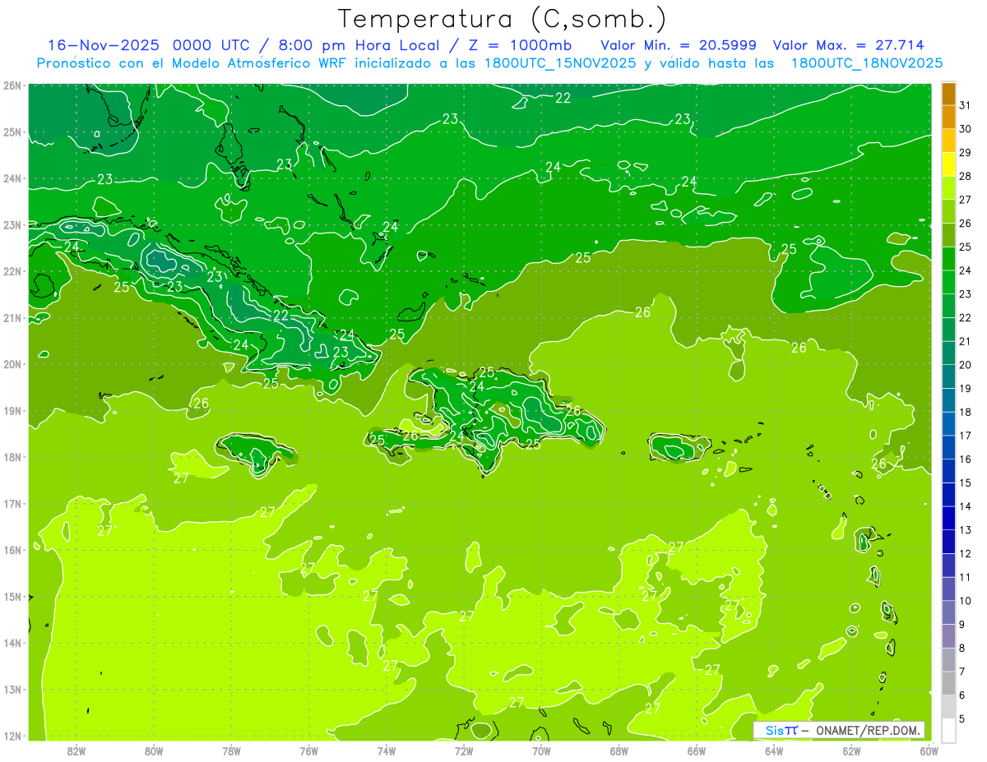Click the "Valor Max. = 27.714" text
This screenshot has width=987, height=762.
848,45
